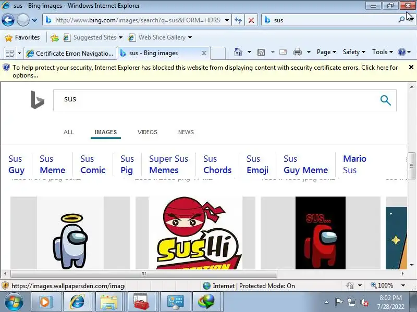Viewport: 417px width, 312px height.
Task: Click the Print icon
Action: pos(297,53)
